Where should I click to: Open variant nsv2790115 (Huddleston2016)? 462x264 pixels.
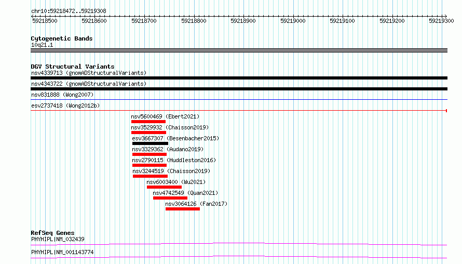coord(174,160)
